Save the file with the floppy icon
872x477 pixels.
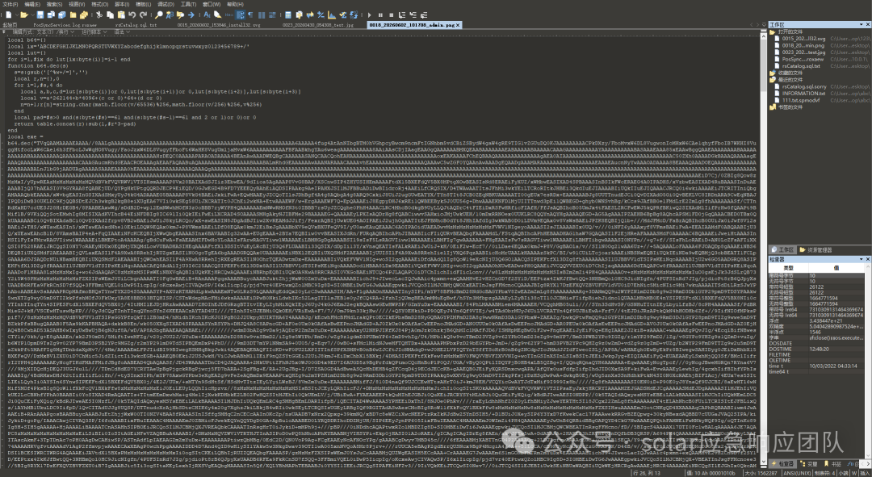pyautogui.click(x=40, y=15)
